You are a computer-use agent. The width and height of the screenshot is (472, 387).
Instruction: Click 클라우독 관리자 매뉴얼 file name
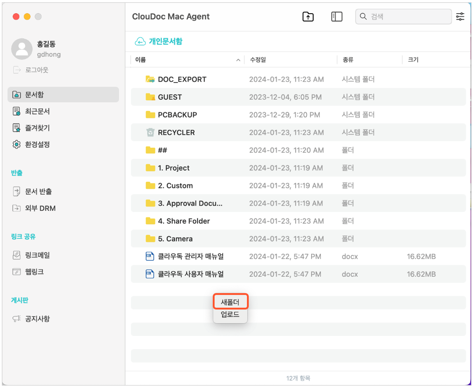point(191,256)
